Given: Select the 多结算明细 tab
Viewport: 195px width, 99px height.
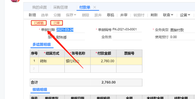Looking at the screenshot, I should click(x=42, y=44).
